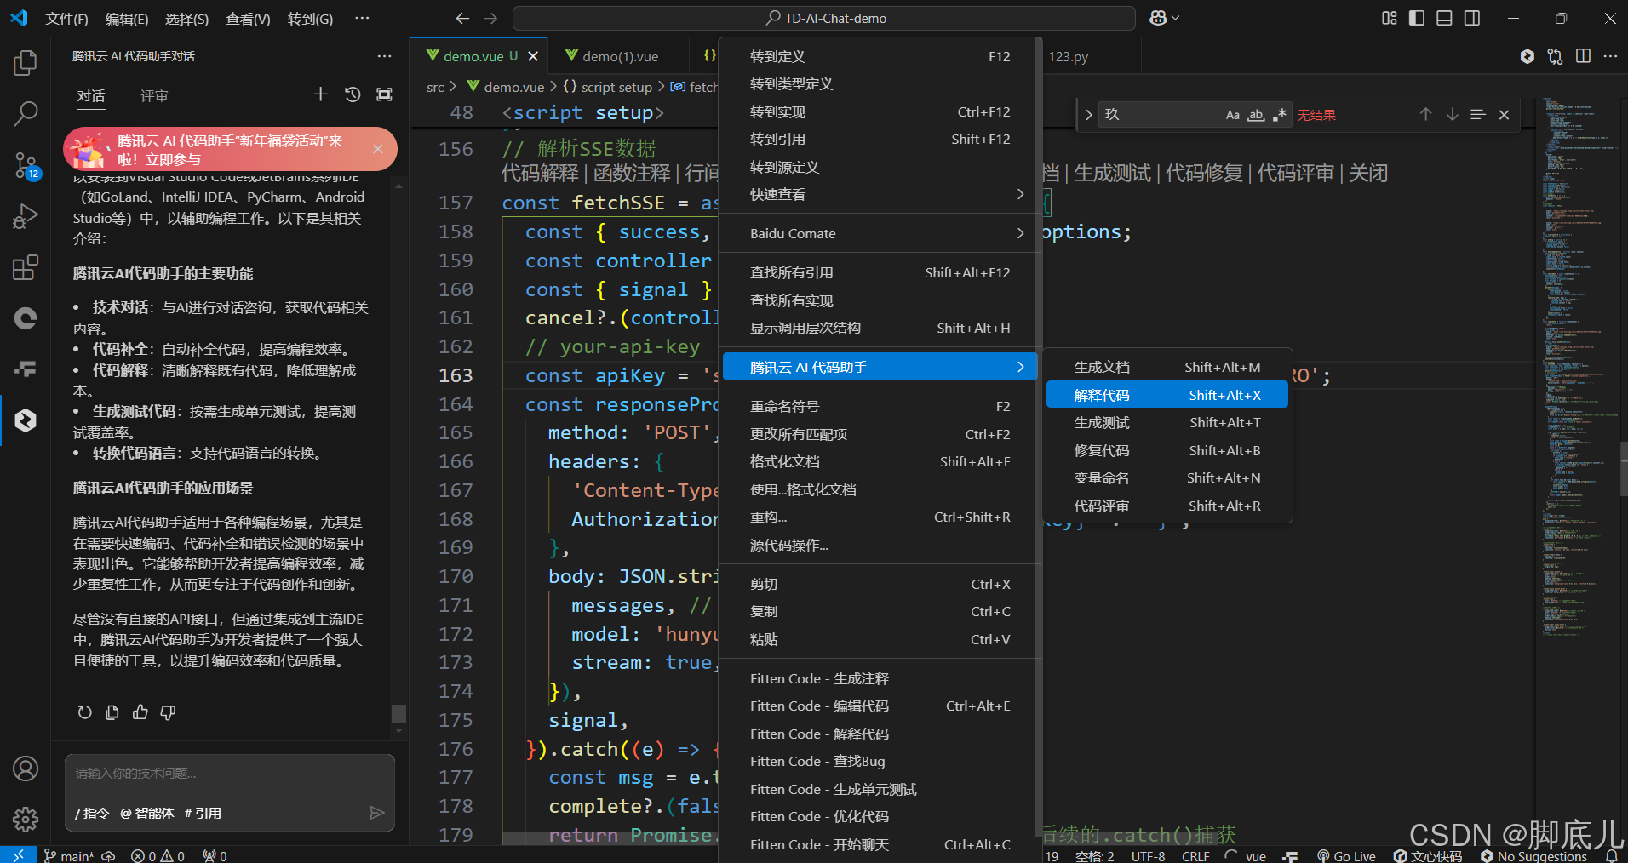
Task: Open Source Control view with 12 changes
Action: [x=26, y=165]
